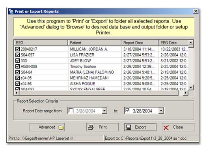Click the floppy disk icon on Export button
This screenshot has height=150, width=205.
[x=129, y=127]
